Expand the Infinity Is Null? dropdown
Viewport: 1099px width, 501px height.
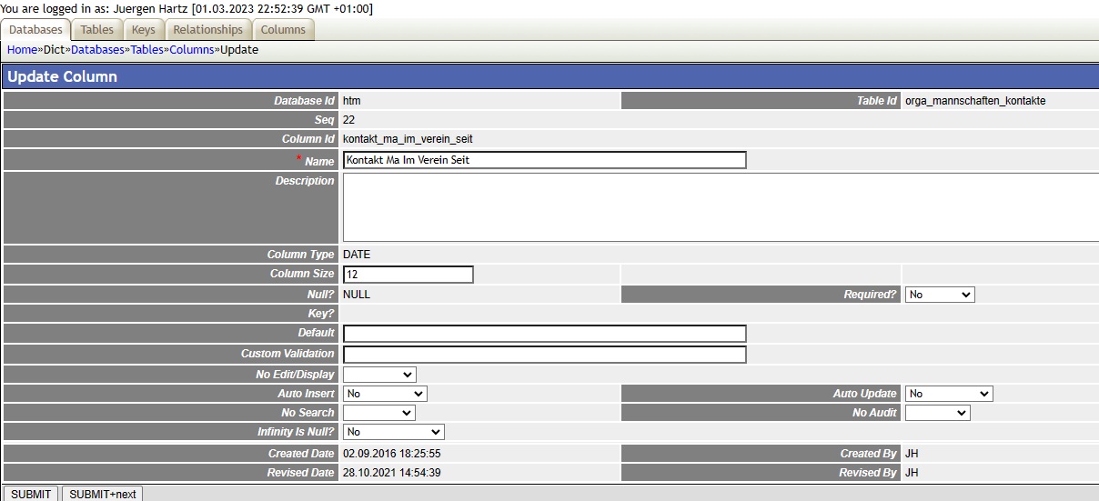click(x=393, y=432)
